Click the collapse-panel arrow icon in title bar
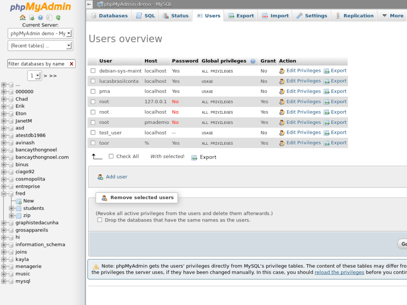The height and width of the screenshot is (305, 407). pyautogui.click(x=89, y=4)
